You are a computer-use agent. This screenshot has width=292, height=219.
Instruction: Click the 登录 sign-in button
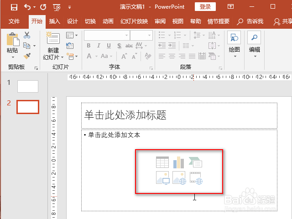(x=205, y=7)
